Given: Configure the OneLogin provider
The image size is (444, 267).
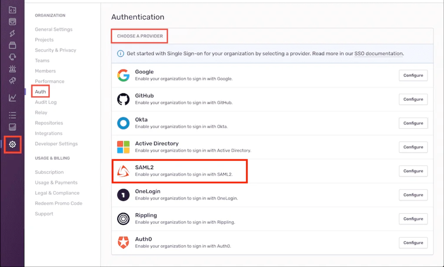Looking at the screenshot, I should point(413,195).
